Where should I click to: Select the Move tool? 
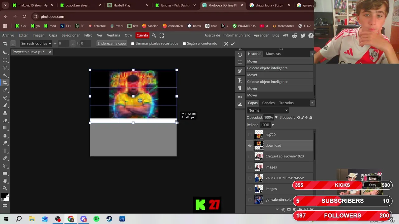(5, 53)
